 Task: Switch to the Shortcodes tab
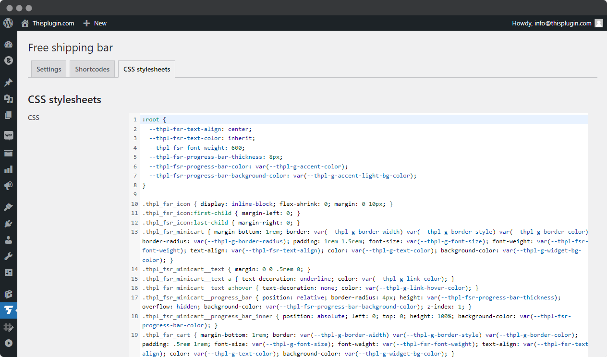(92, 69)
